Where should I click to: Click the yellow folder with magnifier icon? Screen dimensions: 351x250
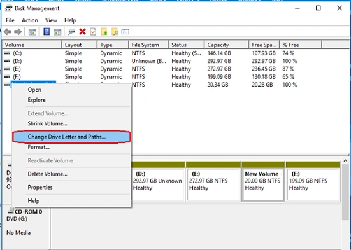115,32
